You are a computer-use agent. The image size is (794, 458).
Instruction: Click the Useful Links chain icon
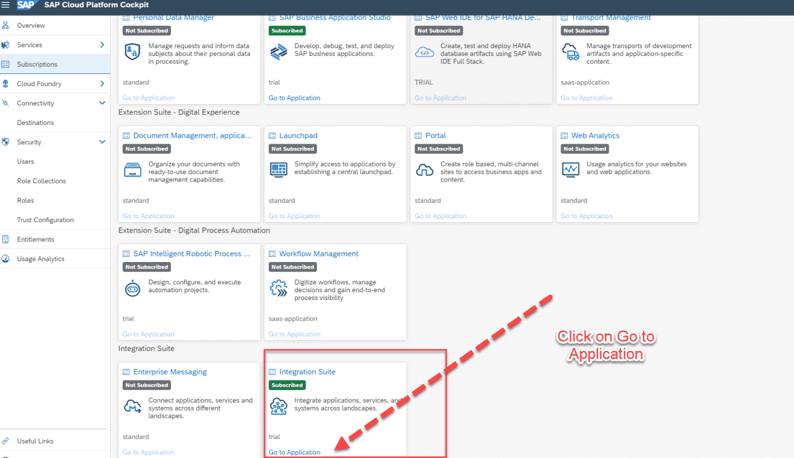(5, 441)
